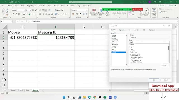Select Currency category in list
The image size is (179, 100).
[114, 38]
